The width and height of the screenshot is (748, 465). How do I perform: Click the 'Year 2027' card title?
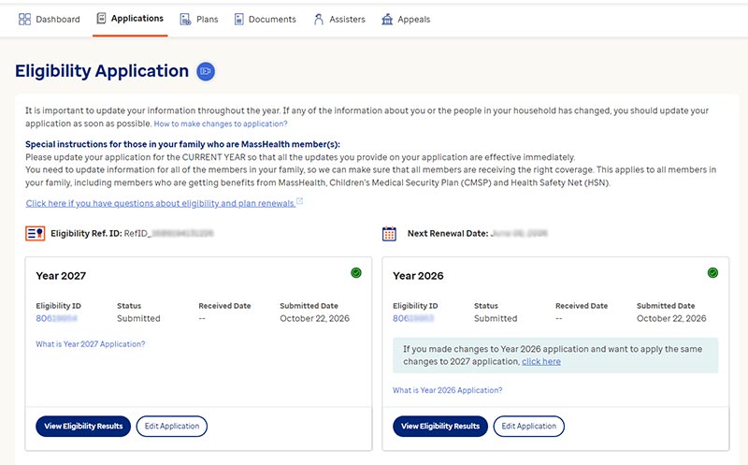pos(61,275)
